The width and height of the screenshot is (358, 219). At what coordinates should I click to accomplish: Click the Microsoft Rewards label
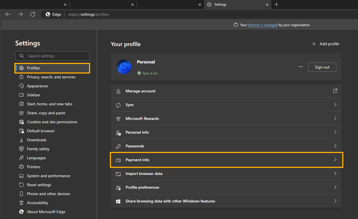[x=142, y=118]
